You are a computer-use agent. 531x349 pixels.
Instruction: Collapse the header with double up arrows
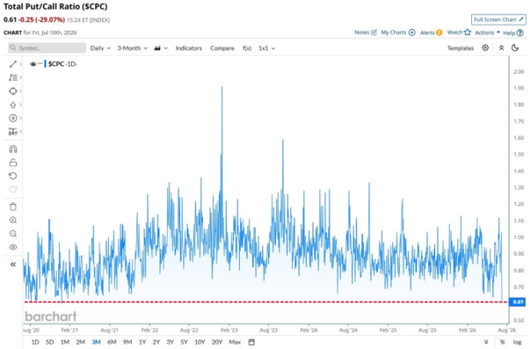(x=501, y=47)
